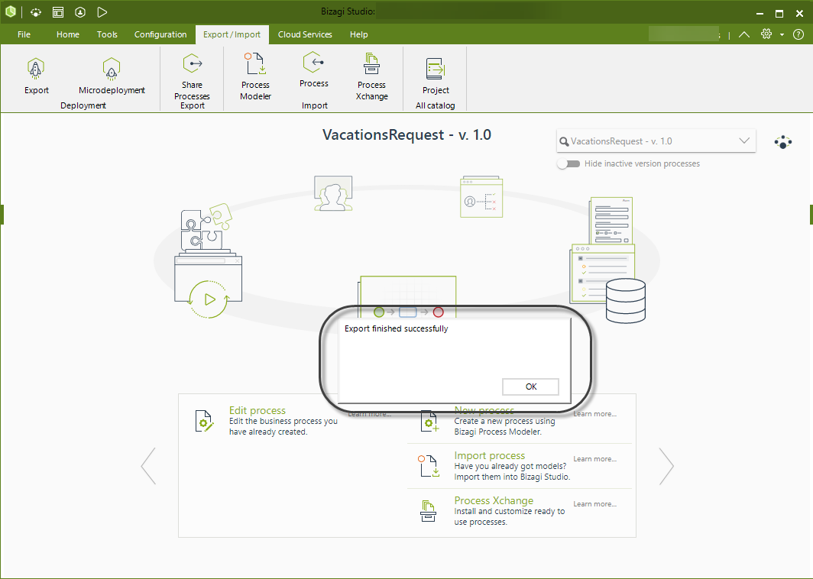The height and width of the screenshot is (579, 813).
Task: Open the Configuration tab
Action: pos(160,34)
